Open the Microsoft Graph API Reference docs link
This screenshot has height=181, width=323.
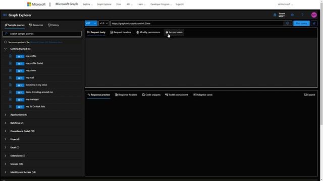click(x=46, y=42)
